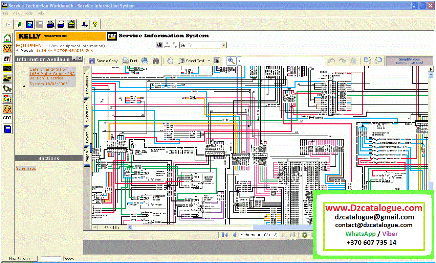Click the Simplify your communications banner

(409, 61)
